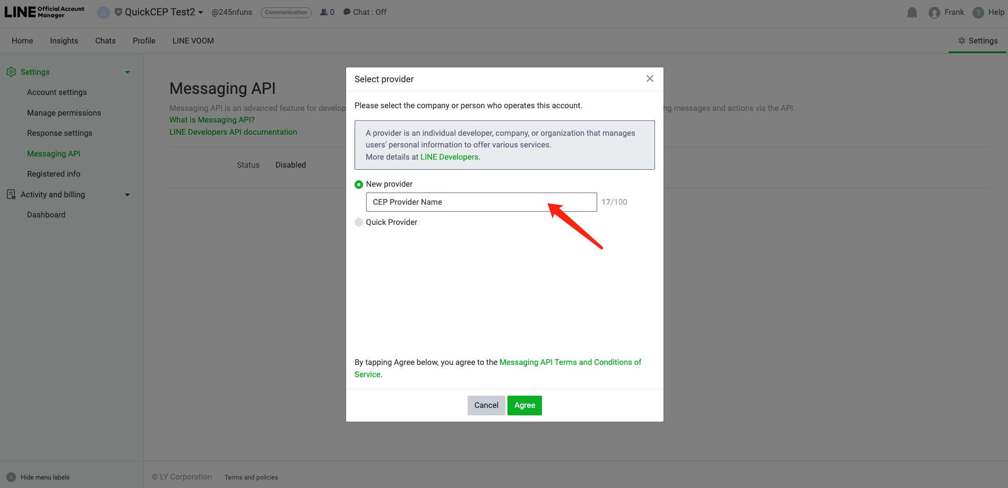Go to the Home tab
The image size is (1008, 488).
click(22, 41)
